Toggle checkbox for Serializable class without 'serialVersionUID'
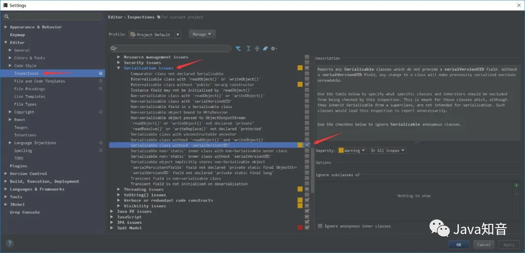Screen dimensions: 525x253 307,145
